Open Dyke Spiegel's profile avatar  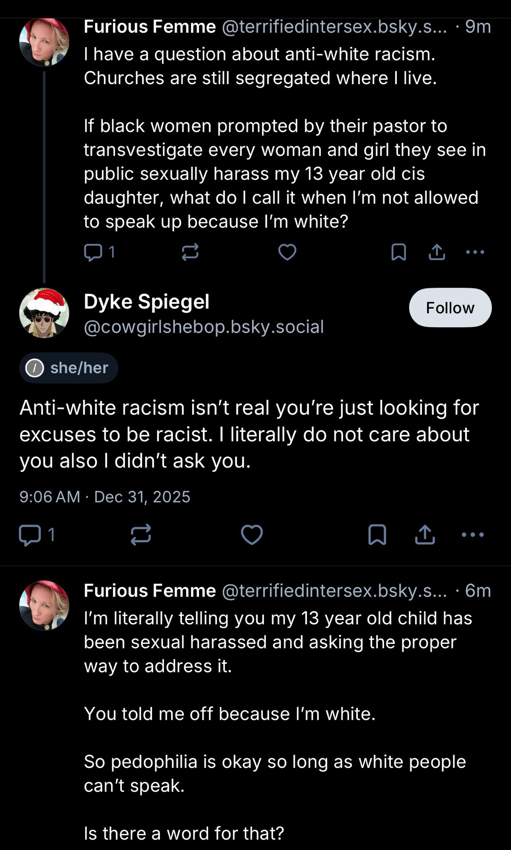coord(44,313)
